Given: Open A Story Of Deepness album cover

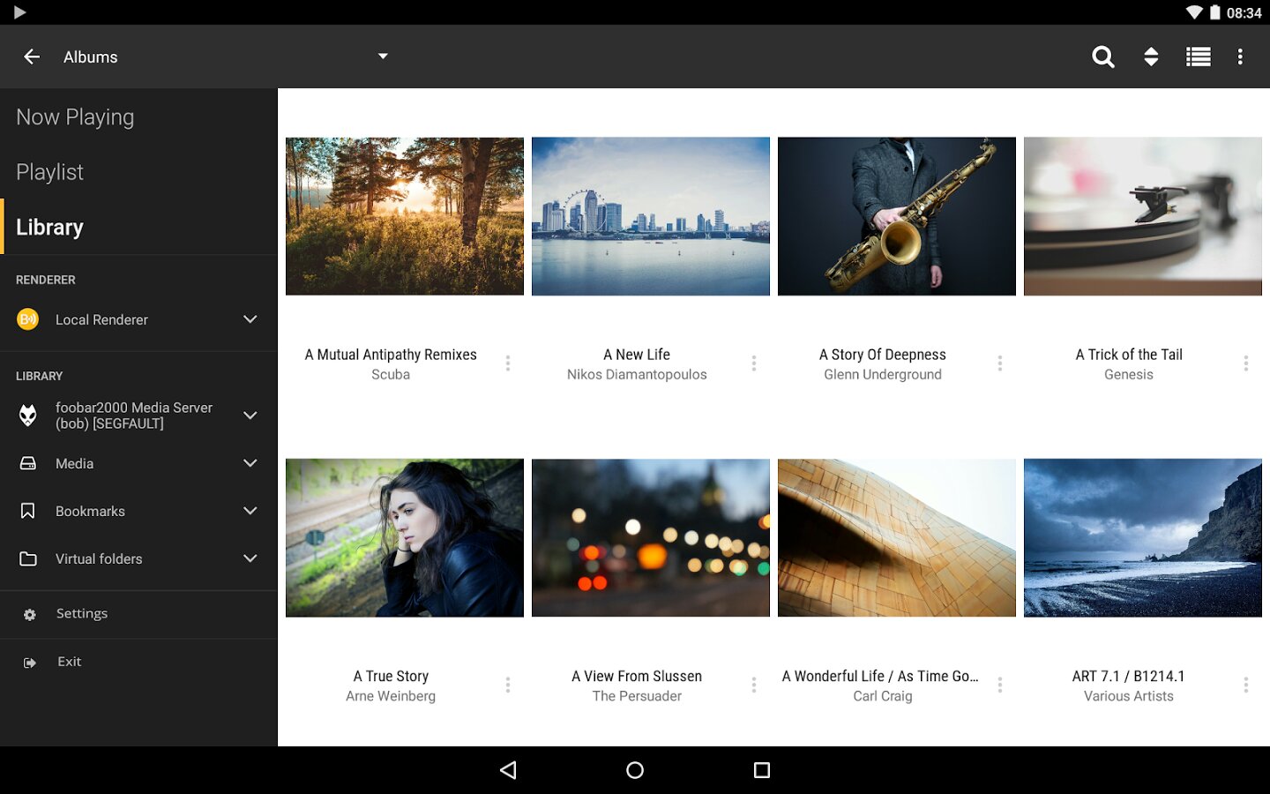Looking at the screenshot, I should [x=896, y=216].
